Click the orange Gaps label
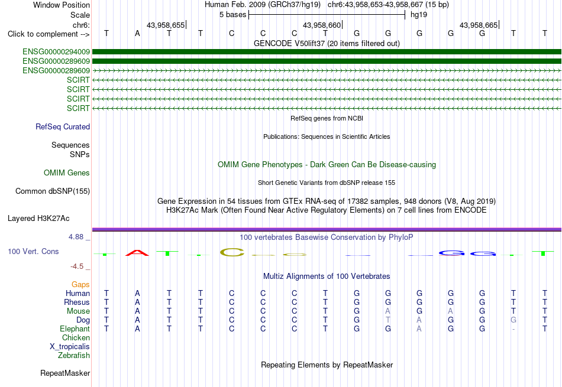 [80, 285]
